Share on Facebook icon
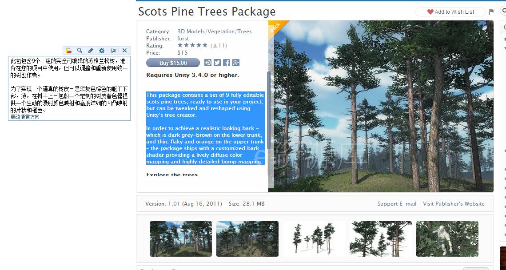Screen dimensions: 506x270 (227, 63)
